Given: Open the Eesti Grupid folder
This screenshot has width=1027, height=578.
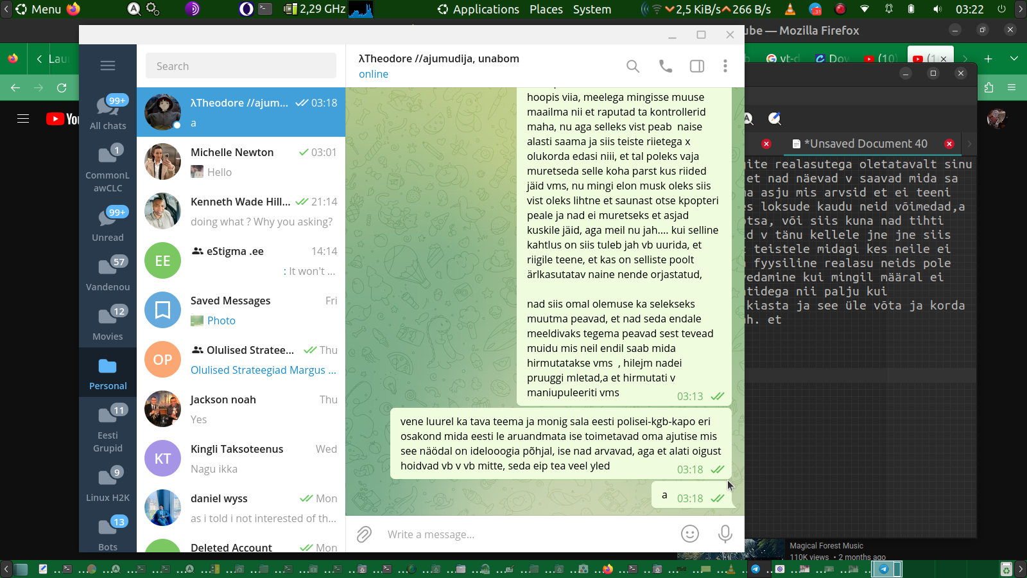Looking at the screenshot, I should (108, 428).
